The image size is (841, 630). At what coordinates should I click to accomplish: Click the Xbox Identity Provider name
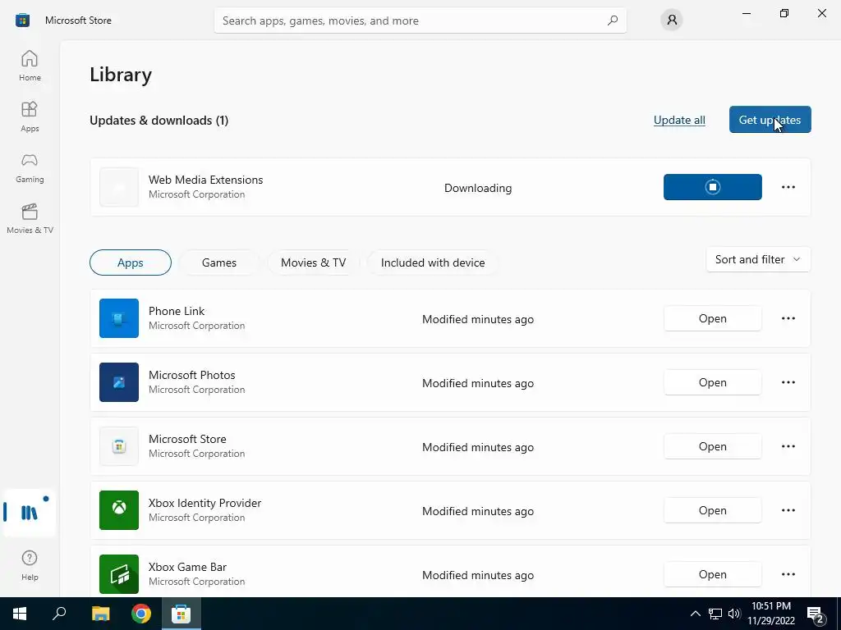(205, 503)
